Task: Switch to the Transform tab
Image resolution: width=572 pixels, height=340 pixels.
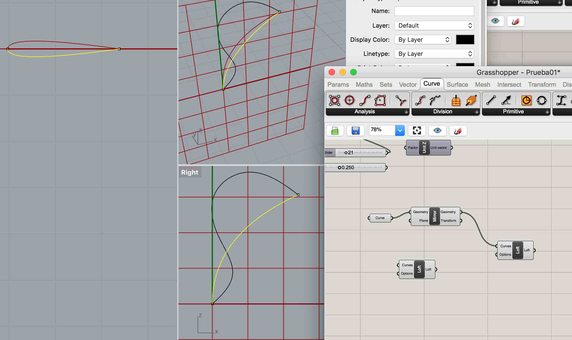Action: pyautogui.click(x=542, y=85)
